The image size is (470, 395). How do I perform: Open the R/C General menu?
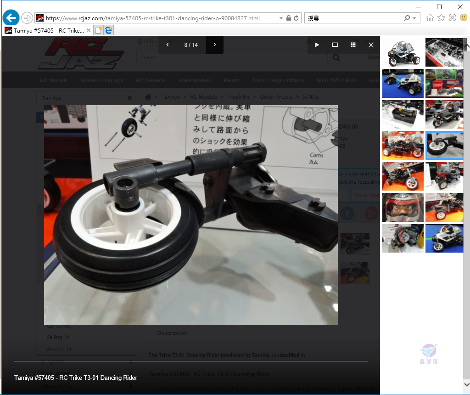pyautogui.click(x=151, y=80)
